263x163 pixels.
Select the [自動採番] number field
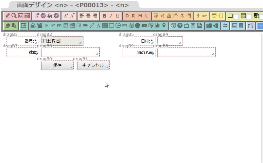click(62, 41)
